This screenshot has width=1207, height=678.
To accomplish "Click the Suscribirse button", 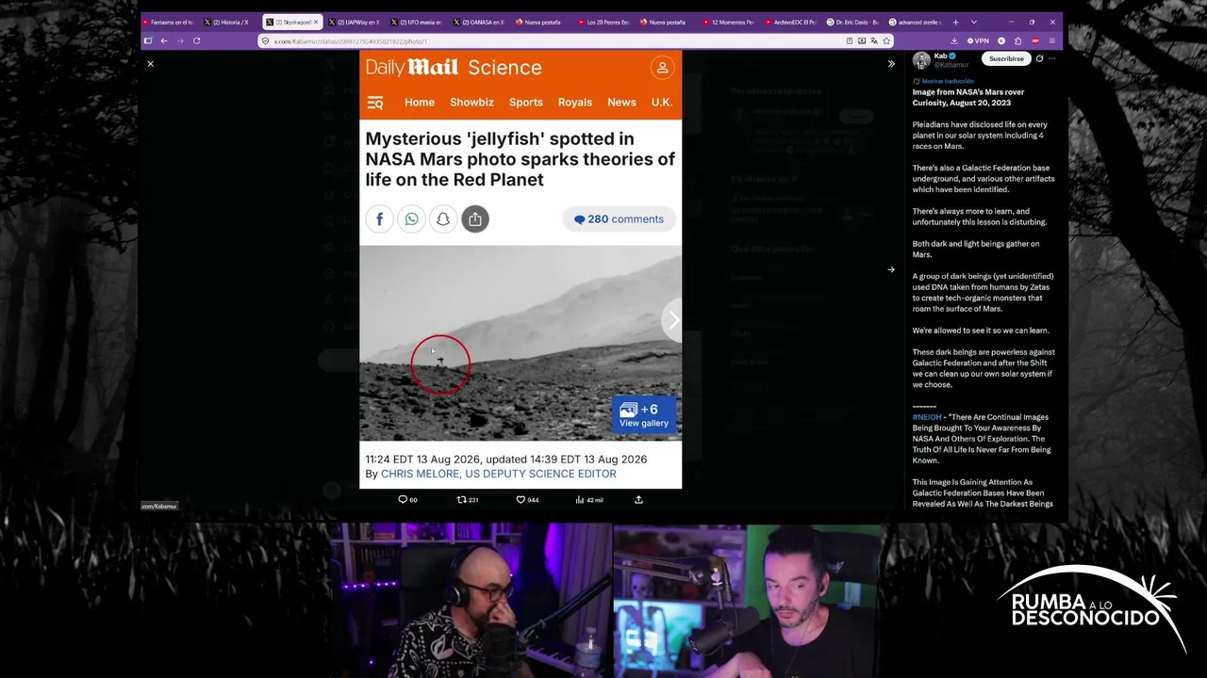I will 1006,58.
